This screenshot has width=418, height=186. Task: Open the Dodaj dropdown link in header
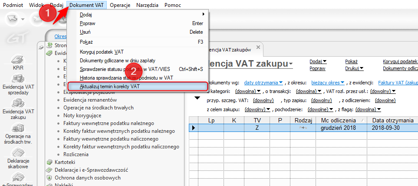(x=318, y=61)
